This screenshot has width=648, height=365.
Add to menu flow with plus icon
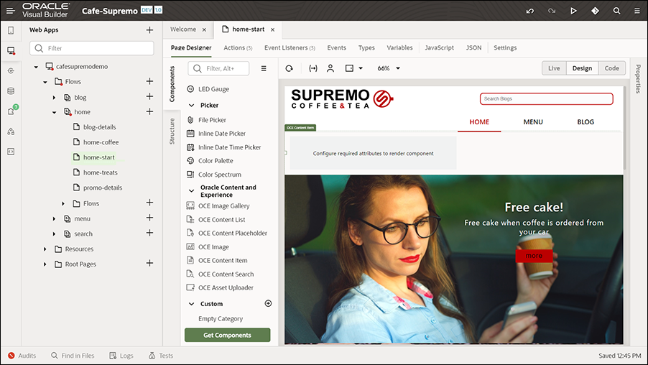149,218
